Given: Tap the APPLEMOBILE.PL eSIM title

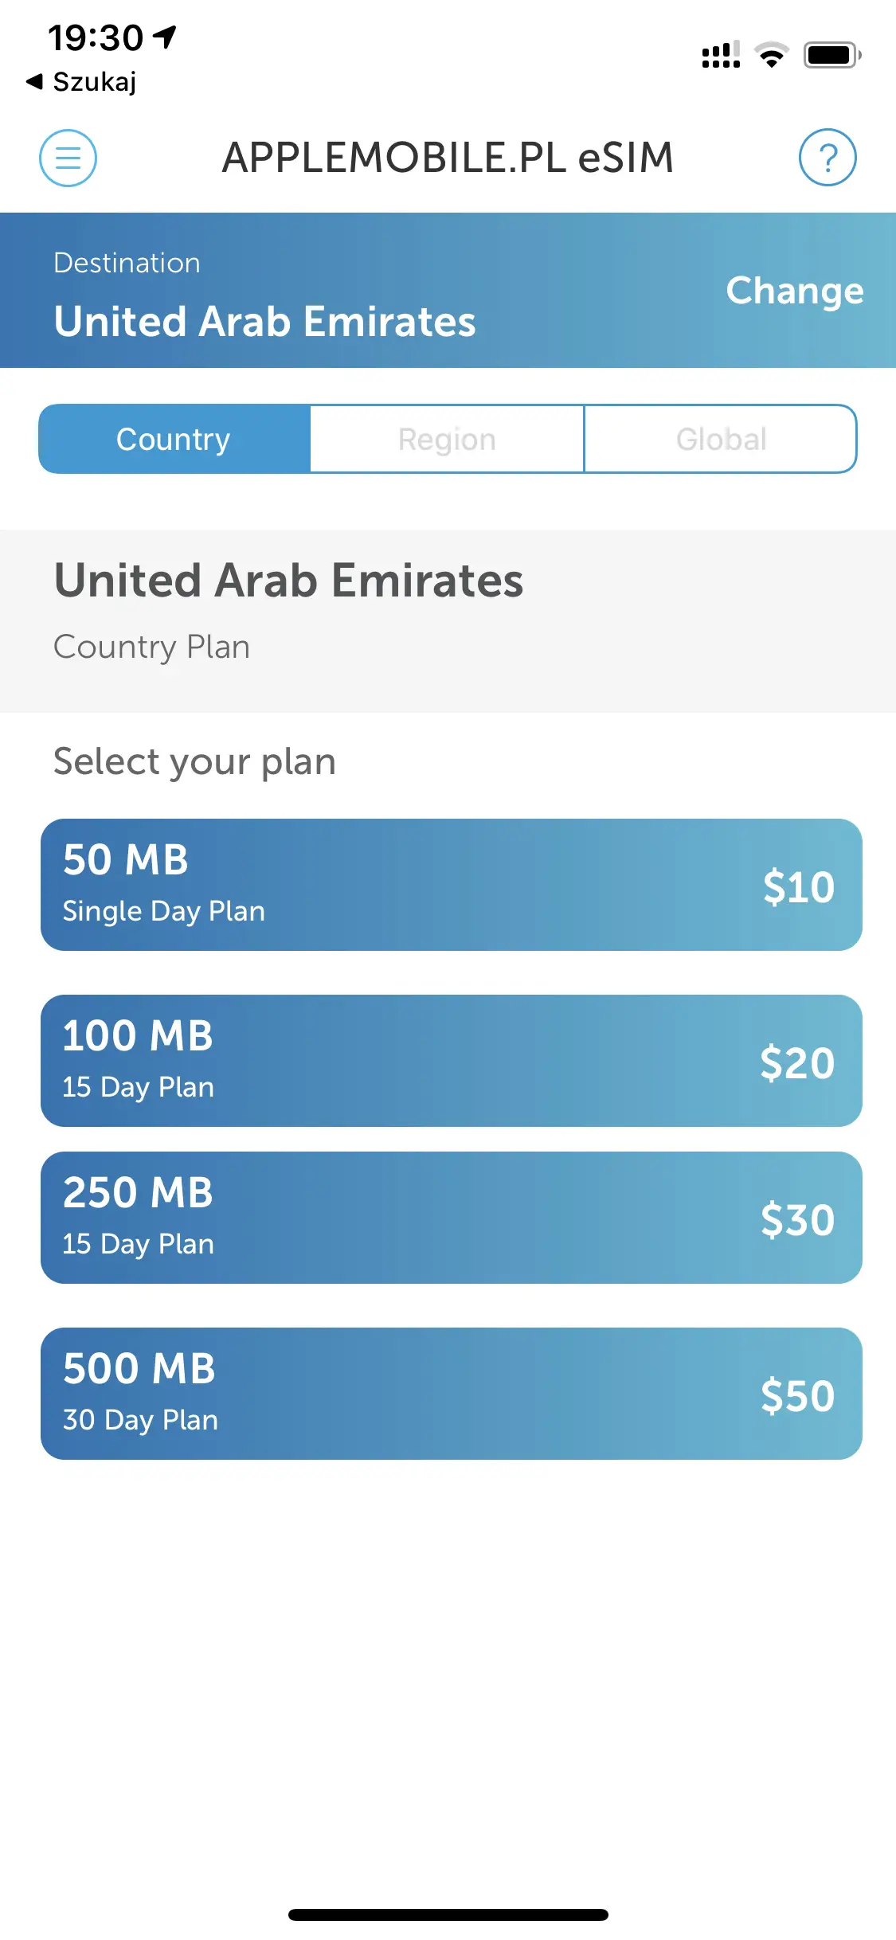Looking at the screenshot, I should pyautogui.click(x=448, y=158).
